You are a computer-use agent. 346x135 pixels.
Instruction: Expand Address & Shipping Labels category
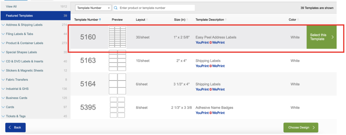point(3,25)
